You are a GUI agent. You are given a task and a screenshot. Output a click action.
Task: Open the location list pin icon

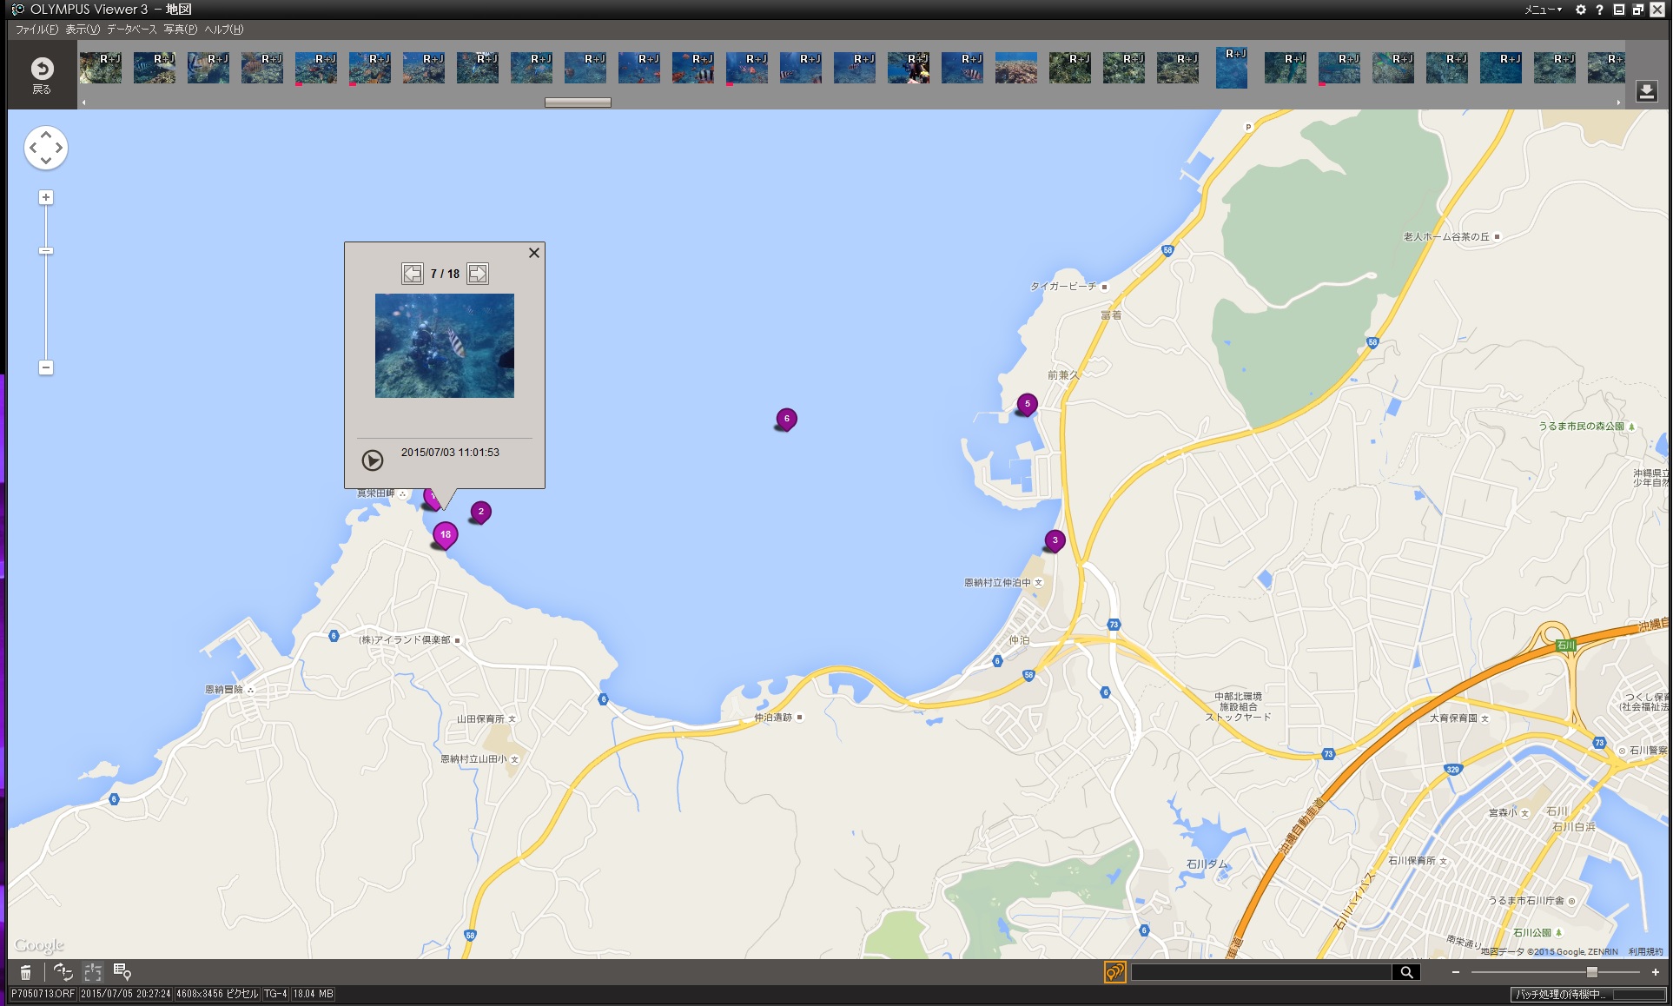pyautogui.click(x=122, y=972)
